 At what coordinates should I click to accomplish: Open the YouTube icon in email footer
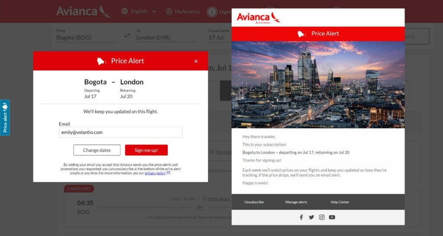(332, 217)
